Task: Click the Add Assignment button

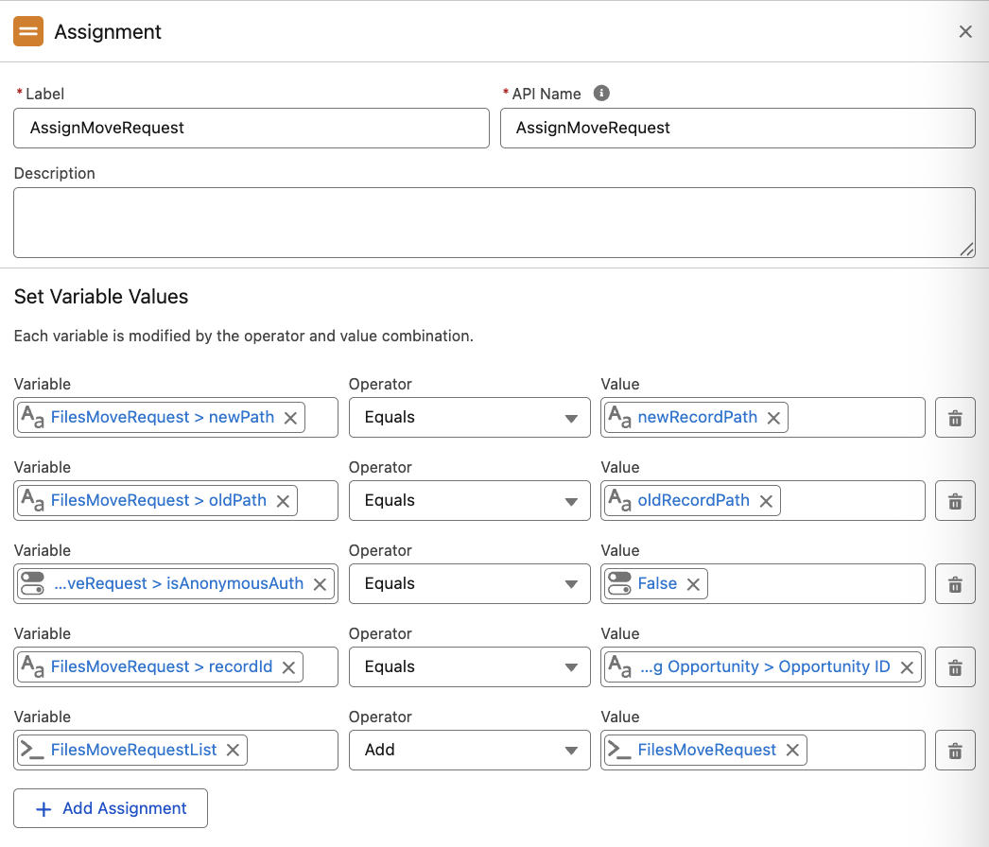Action: tap(111, 809)
